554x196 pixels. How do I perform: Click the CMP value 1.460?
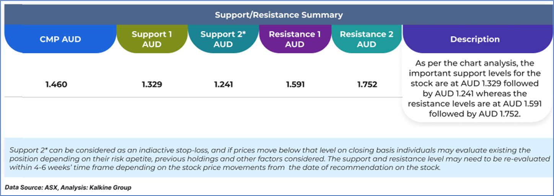click(x=56, y=85)
